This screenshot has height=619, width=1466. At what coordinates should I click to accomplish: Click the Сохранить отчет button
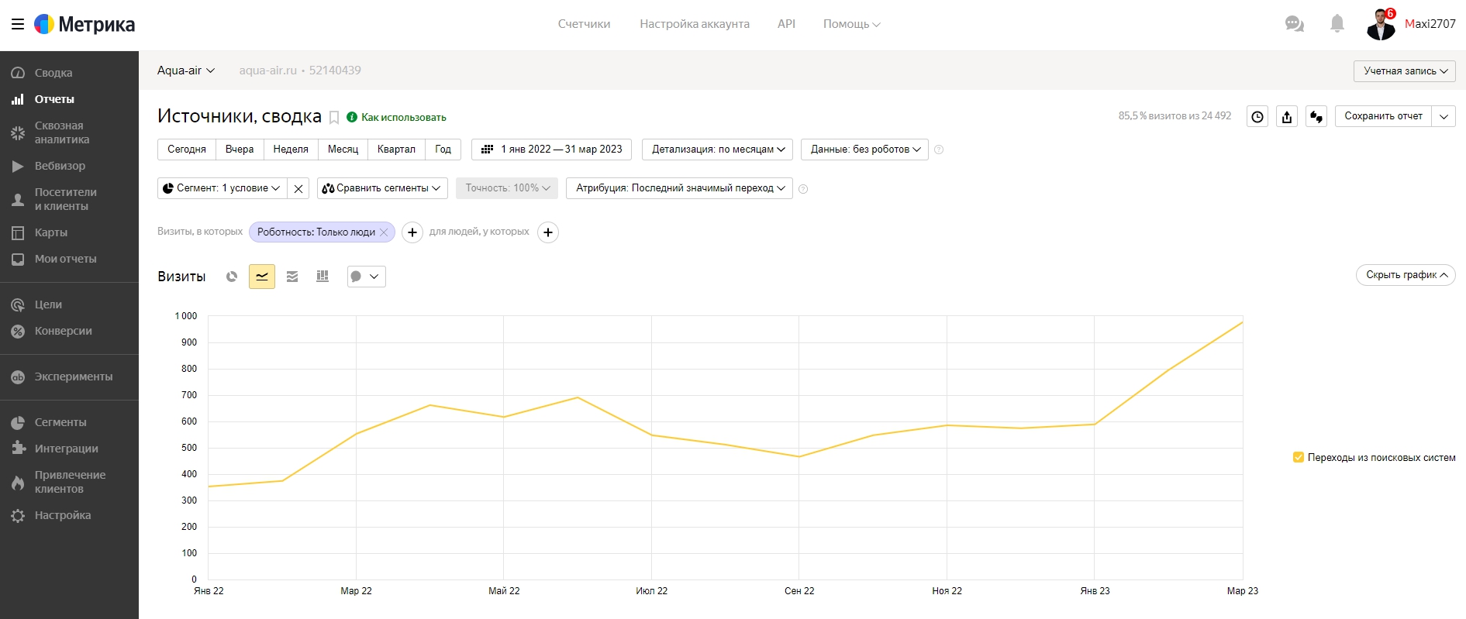1383,116
